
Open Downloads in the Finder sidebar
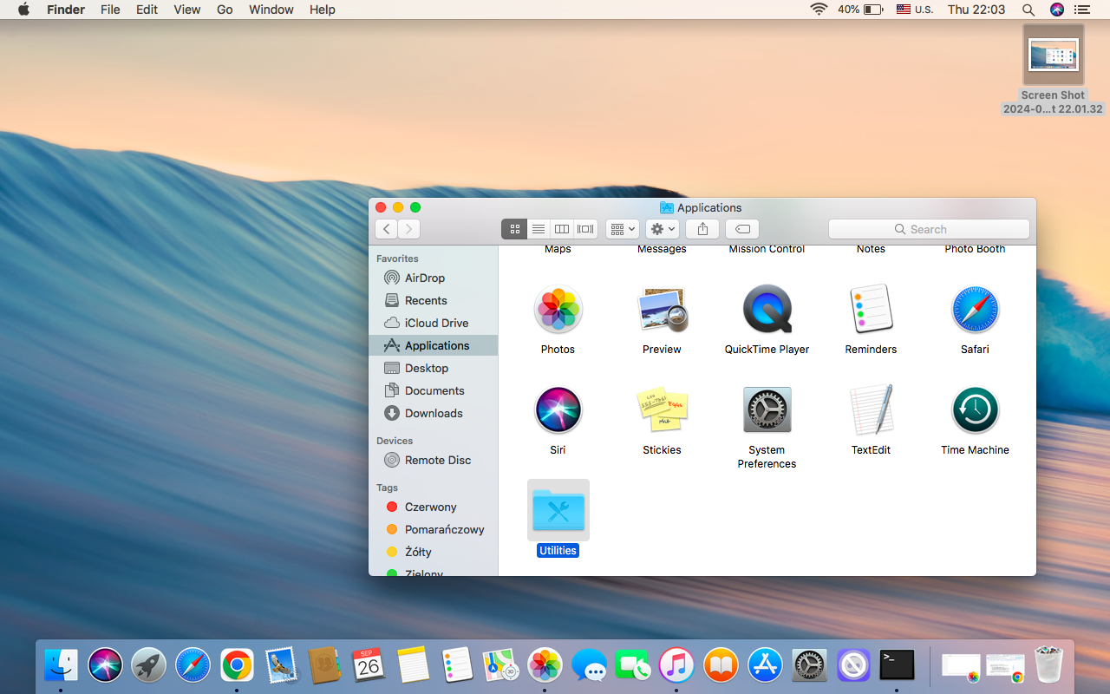click(434, 413)
